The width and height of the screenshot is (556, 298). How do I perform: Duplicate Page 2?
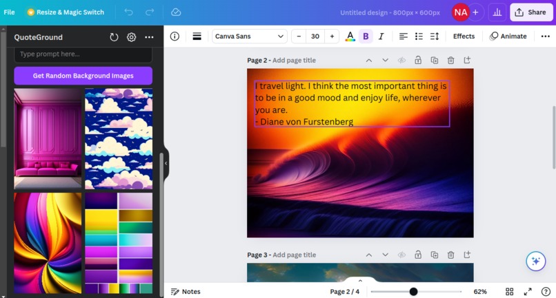(435, 60)
